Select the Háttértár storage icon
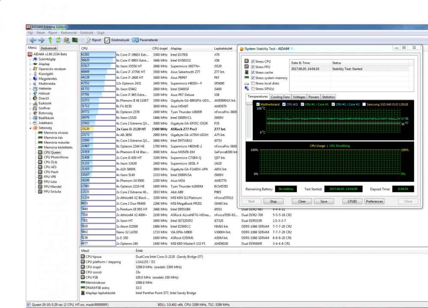This screenshot has width=428, height=308. click(x=35, y=89)
